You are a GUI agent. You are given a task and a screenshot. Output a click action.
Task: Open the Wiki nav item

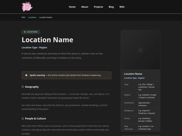[122, 7]
